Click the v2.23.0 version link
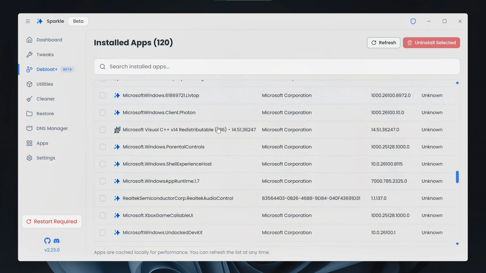The image size is (486, 273). click(x=52, y=250)
